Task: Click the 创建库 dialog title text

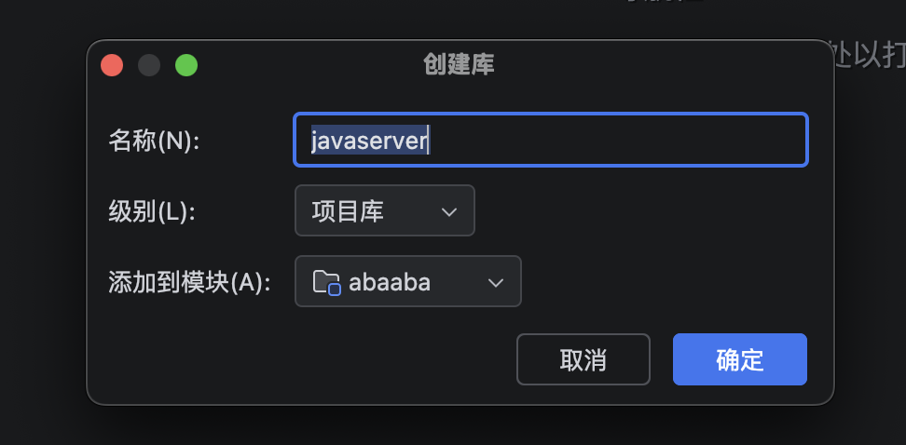Action: point(459,65)
